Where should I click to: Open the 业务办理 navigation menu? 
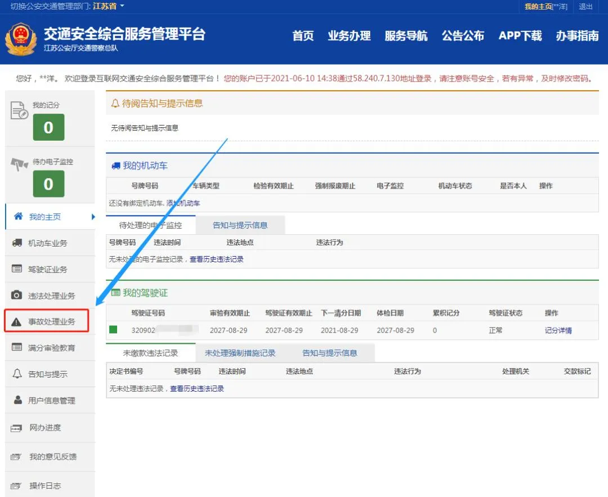[349, 36]
